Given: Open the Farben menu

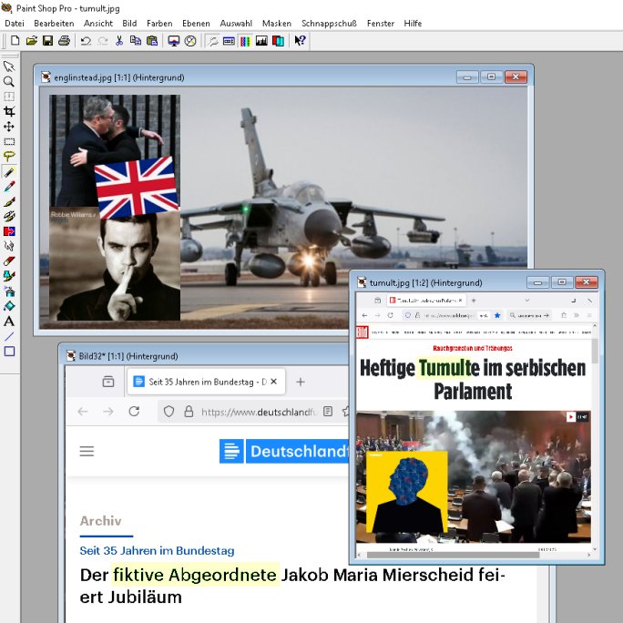Looking at the screenshot, I should point(159,23).
